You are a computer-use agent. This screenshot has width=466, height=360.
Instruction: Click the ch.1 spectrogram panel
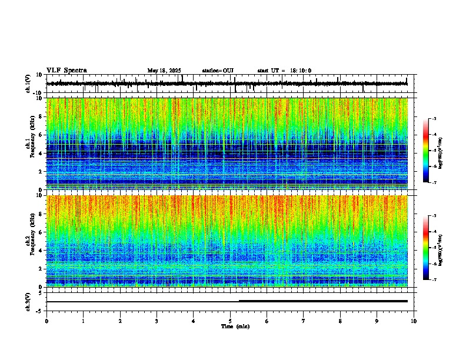[x=227, y=144]
